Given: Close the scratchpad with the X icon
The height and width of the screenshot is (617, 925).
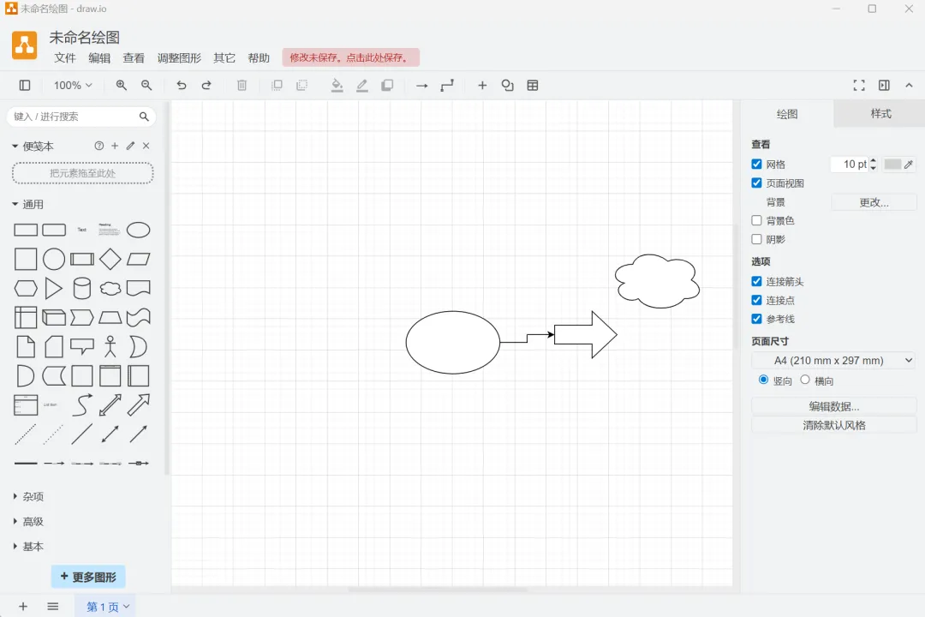Looking at the screenshot, I should 146,146.
